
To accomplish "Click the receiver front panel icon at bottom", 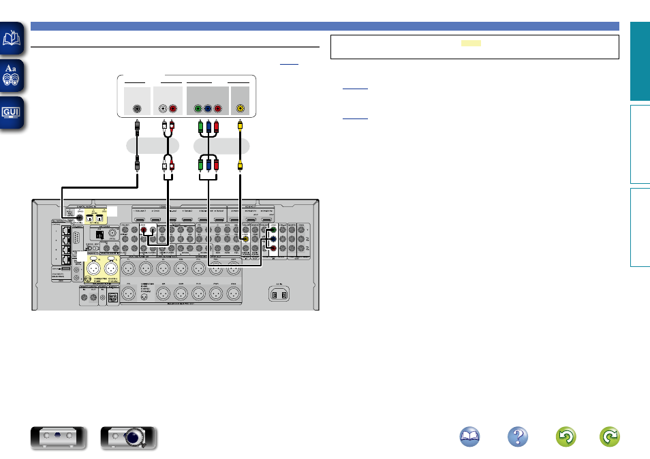I will (x=59, y=438).
